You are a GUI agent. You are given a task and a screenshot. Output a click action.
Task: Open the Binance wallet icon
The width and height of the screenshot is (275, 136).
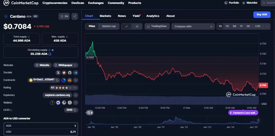(52, 103)
